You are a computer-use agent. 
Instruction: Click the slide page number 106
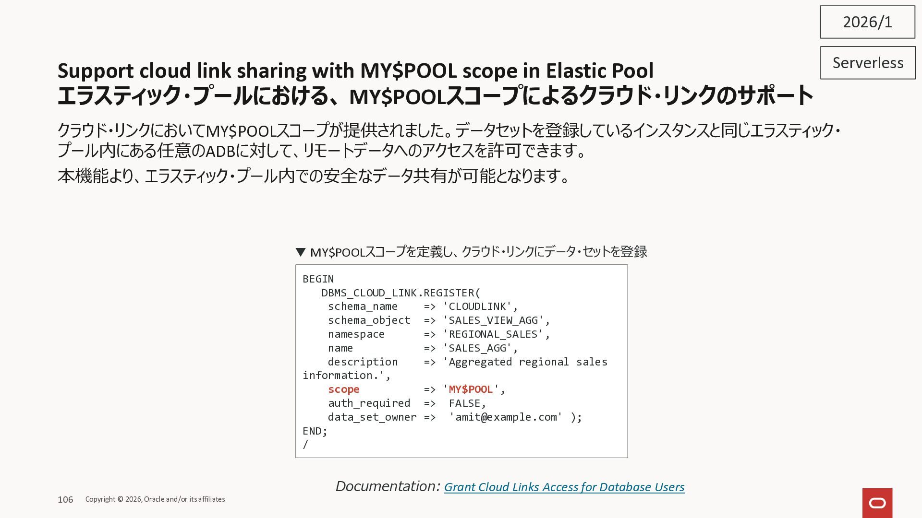click(65, 500)
